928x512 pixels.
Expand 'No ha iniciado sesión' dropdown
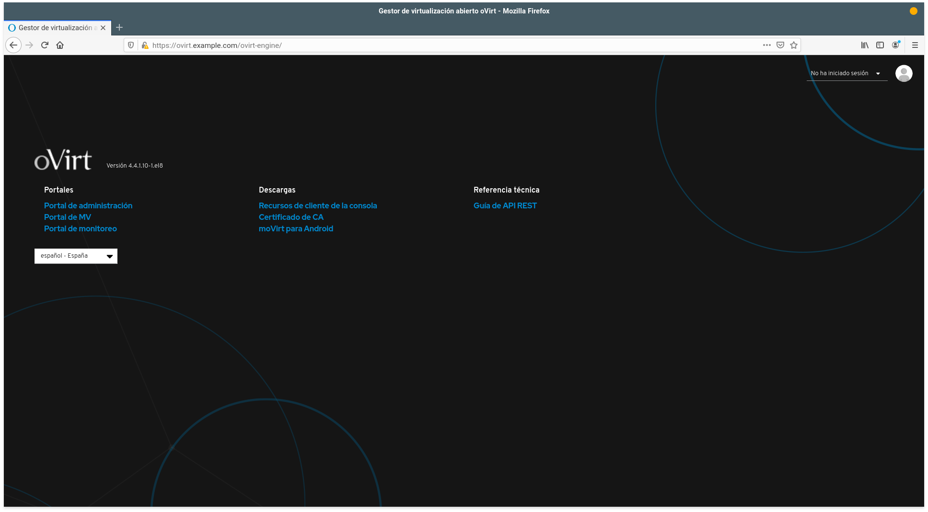click(847, 73)
